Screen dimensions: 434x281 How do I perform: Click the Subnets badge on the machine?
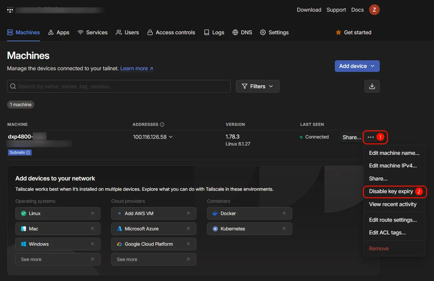tap(20, 152)
